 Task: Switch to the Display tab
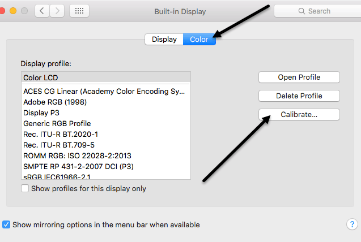tap(164, 40)
